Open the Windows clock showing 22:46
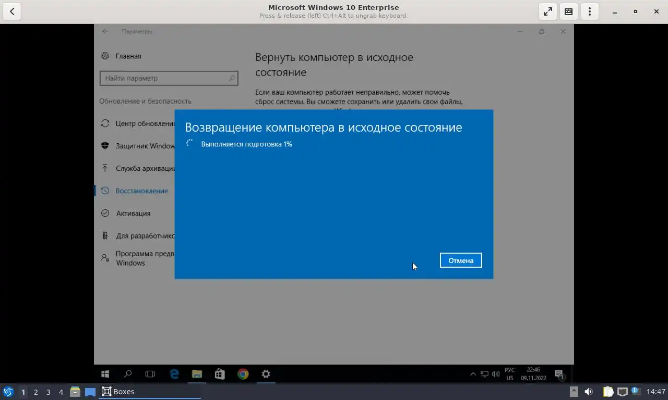Image resolution: width=668 pixels, height=400 pixels. (x=533, y=374)
